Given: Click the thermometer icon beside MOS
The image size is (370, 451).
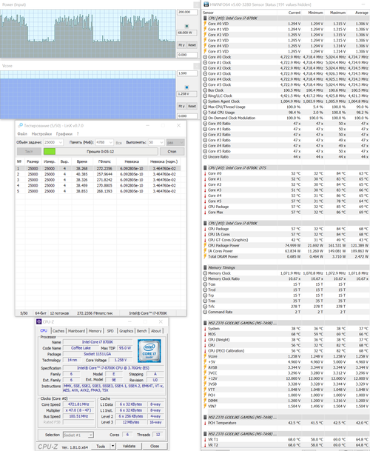Looking at the screenshot, I should point(205,334).
